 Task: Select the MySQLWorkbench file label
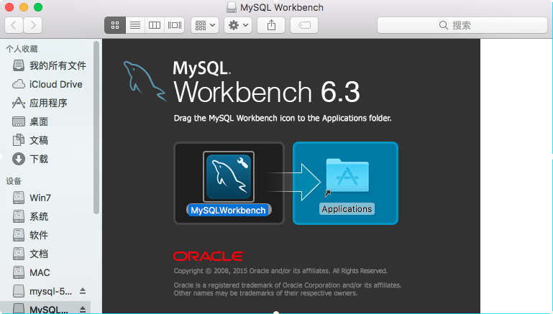click(229, 210)
